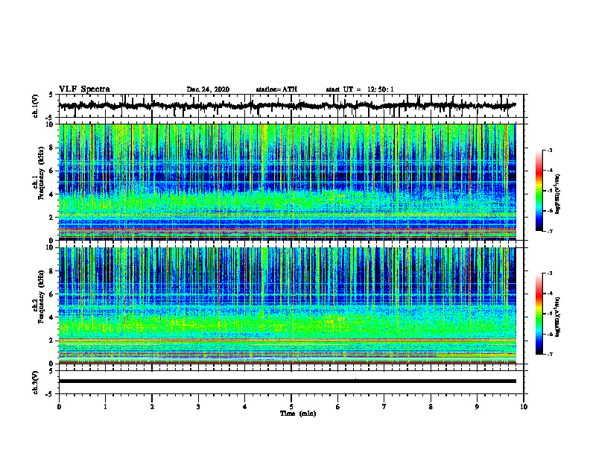The image size is (590, 456).
Task: Click the ch.3 flat voltage trace
Action: point(288,381)
